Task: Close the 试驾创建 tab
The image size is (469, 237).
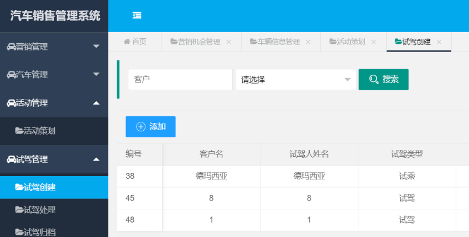Action: [439, 42]
